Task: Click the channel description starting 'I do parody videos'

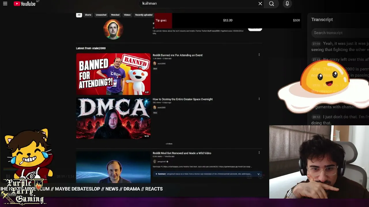Action: pyautogui.click(x=198, y=32)
